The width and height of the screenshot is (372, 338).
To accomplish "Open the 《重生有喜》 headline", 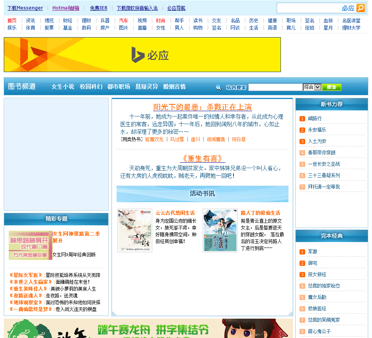I will (x=202, y=159).
